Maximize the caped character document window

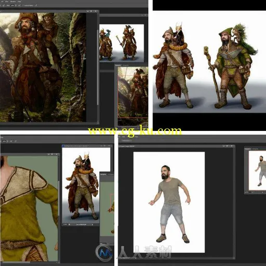pyautogui.click(x=104, y=146)
